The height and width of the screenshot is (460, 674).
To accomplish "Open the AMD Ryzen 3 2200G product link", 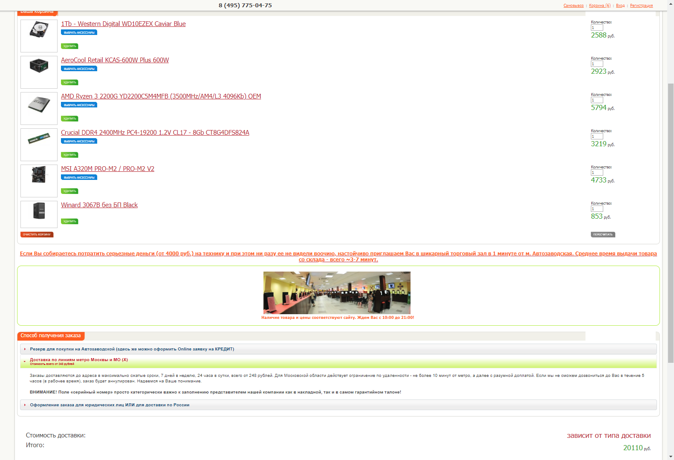I will [161, 96].
